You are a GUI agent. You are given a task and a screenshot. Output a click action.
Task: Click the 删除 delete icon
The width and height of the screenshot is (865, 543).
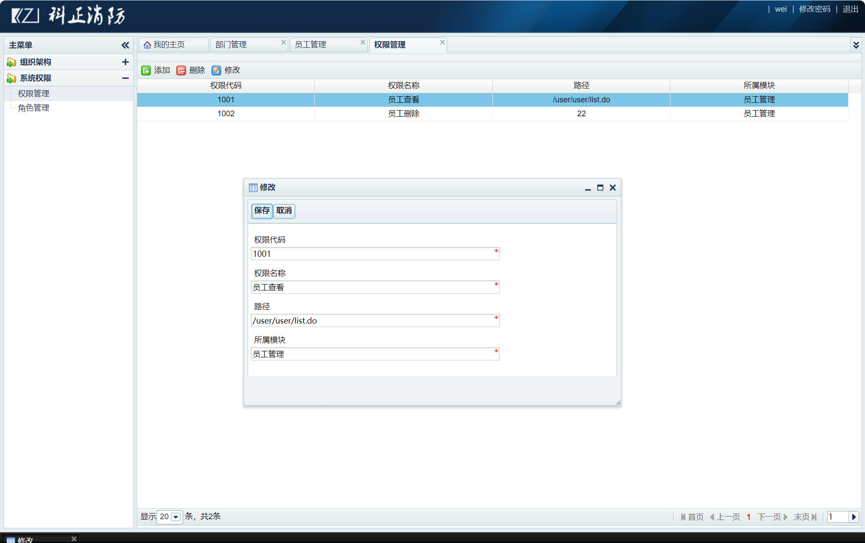coord(181,70)
